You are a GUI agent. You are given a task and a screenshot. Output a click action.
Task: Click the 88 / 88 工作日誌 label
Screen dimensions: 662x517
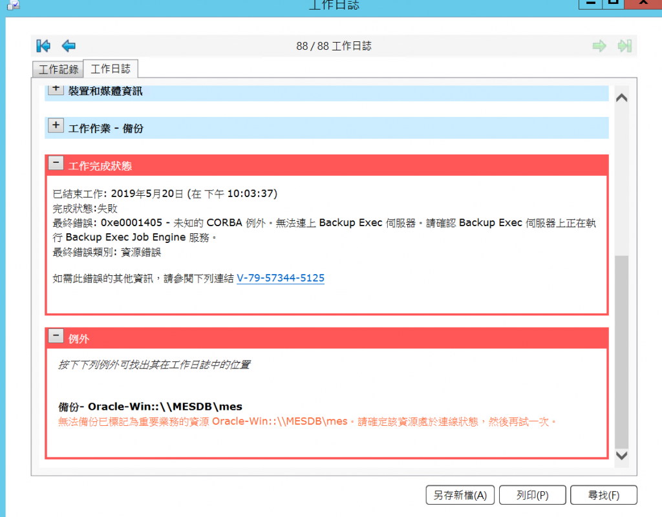334,46
